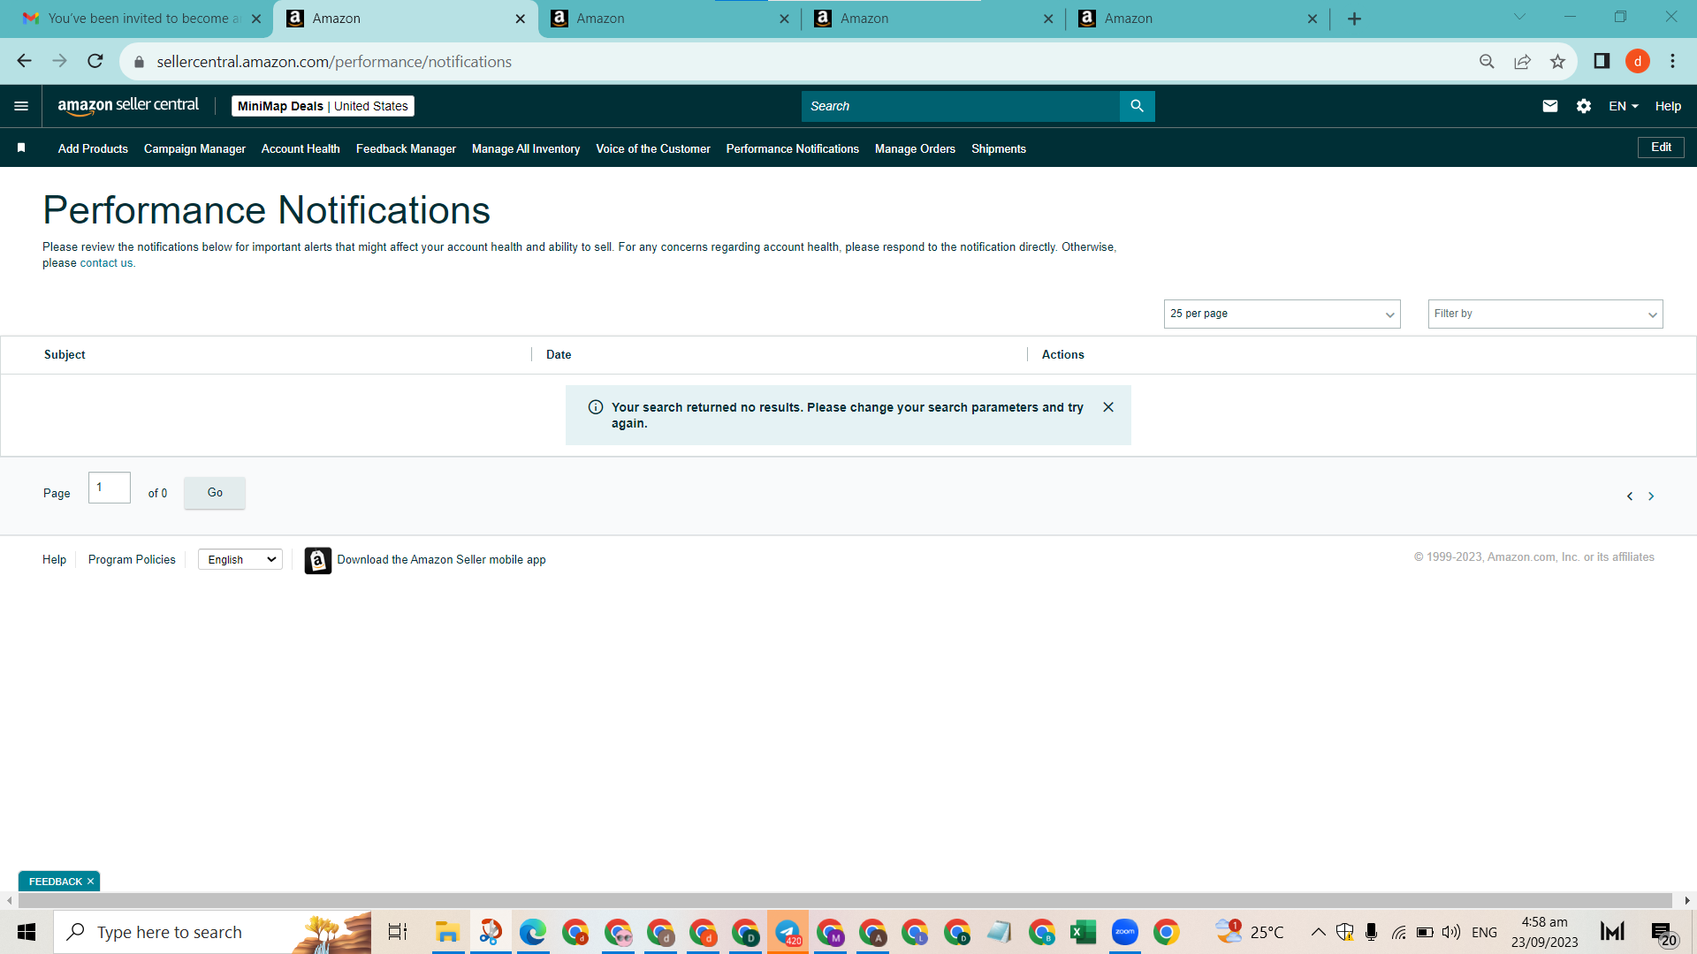
Task: Open the messages envelope icon
Action: [x=1549, y=106]
